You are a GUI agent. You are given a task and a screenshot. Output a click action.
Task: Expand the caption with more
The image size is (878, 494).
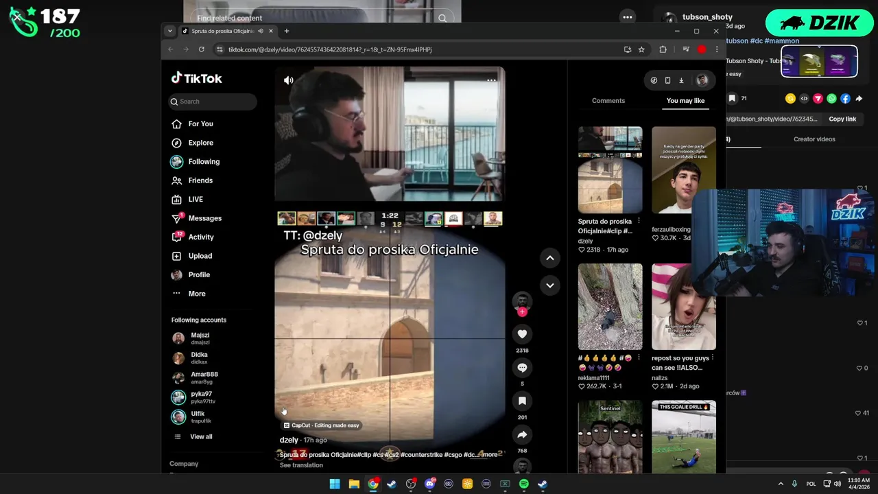[x=490, y=455]
